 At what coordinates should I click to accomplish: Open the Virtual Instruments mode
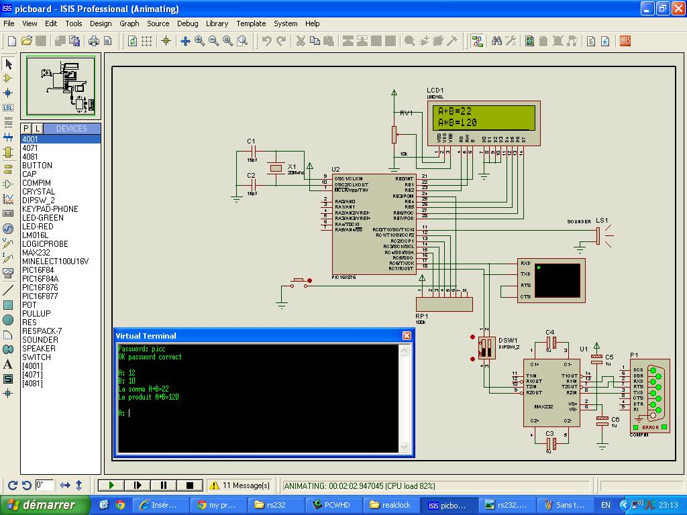coord(8,274)
